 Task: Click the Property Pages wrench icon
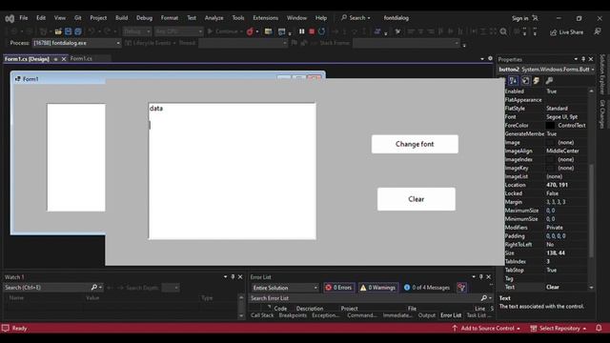tap(549, 80)
